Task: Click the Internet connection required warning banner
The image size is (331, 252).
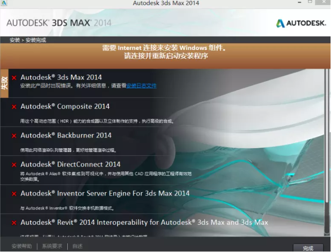Action: click(165, 56)
